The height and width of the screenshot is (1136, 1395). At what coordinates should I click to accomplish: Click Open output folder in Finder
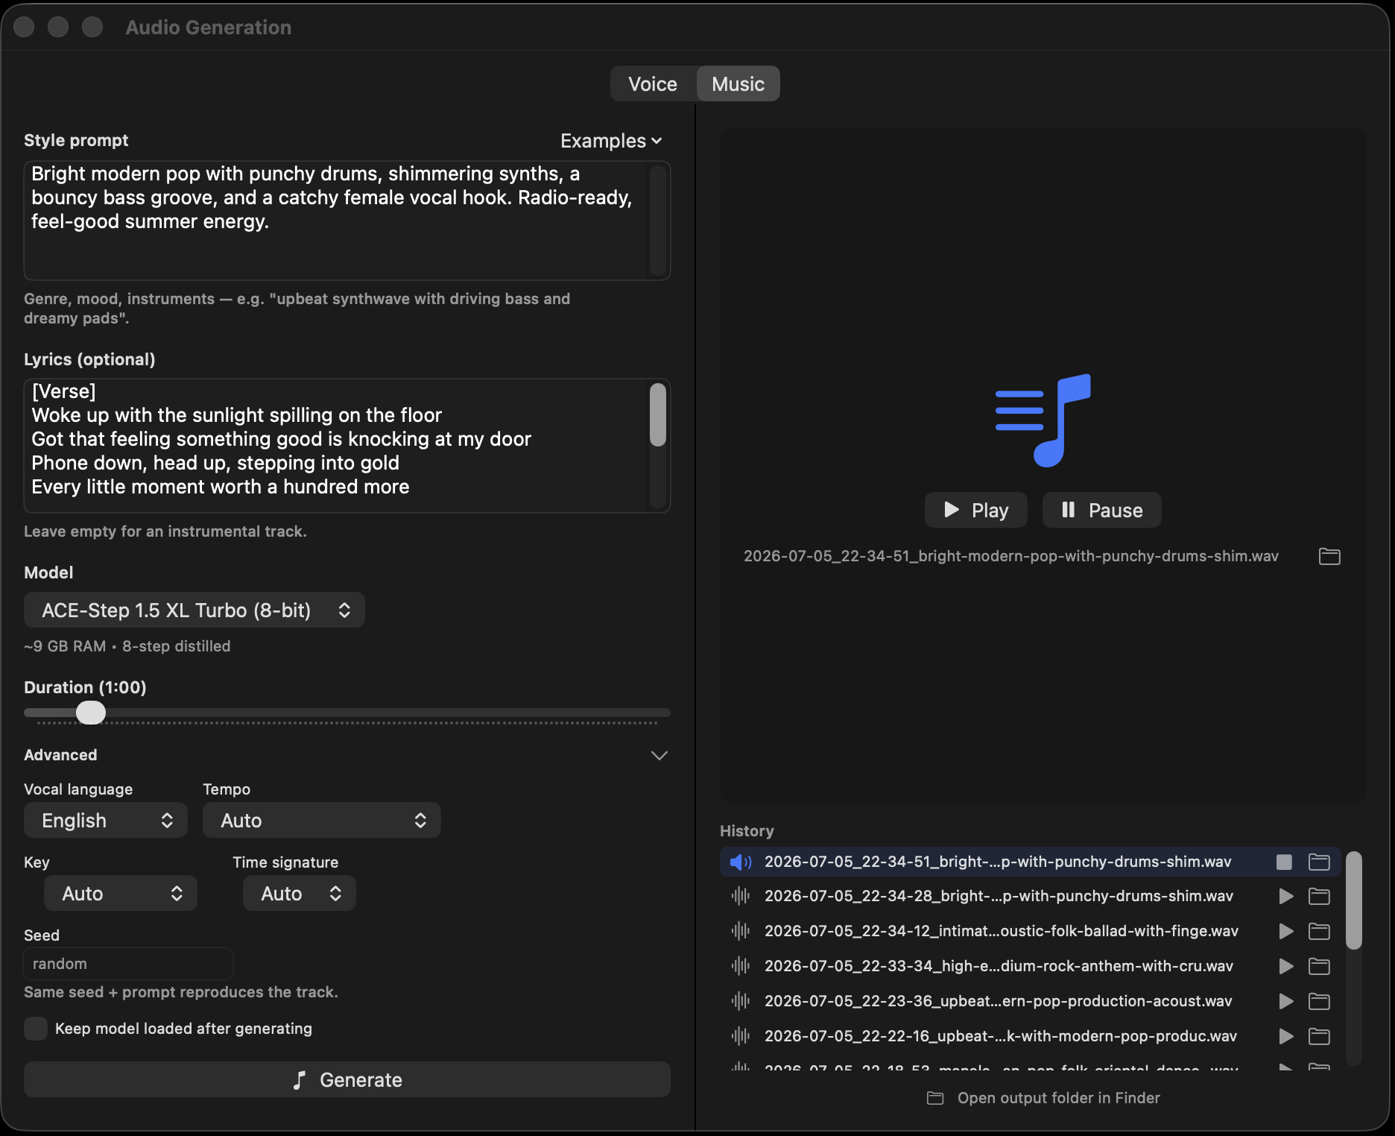tap(1043, 1098)
